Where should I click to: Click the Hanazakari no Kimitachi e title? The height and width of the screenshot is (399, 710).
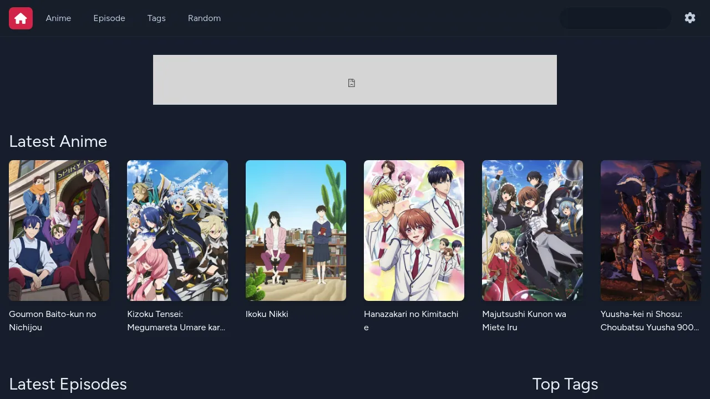click(411, 320)
